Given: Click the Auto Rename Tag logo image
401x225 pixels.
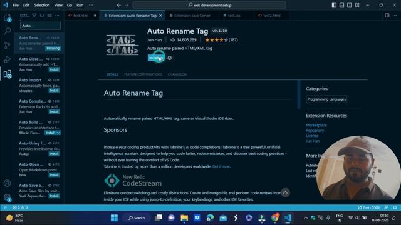Looking at the screenshot, I should (123, 45).
